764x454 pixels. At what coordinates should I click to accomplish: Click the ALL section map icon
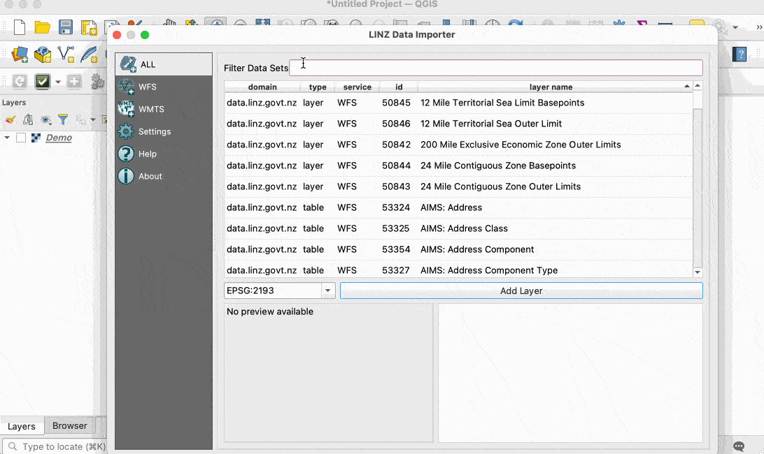pyautogui.click(x=127, y=64)
